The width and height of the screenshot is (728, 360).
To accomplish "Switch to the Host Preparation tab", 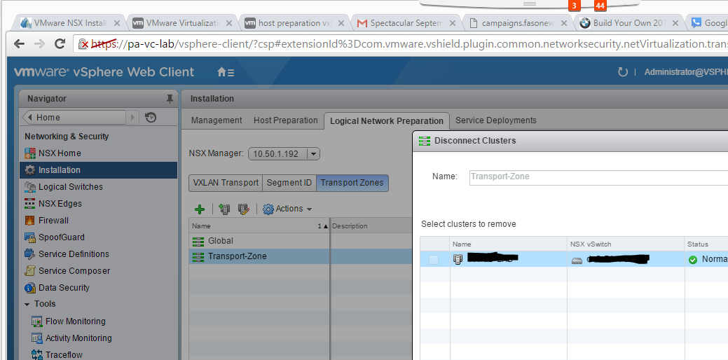I will [x=286, y=120].
